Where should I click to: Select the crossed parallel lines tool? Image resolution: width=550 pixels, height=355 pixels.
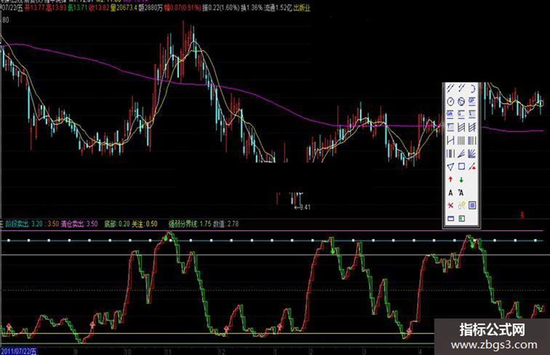click(472, 127)
